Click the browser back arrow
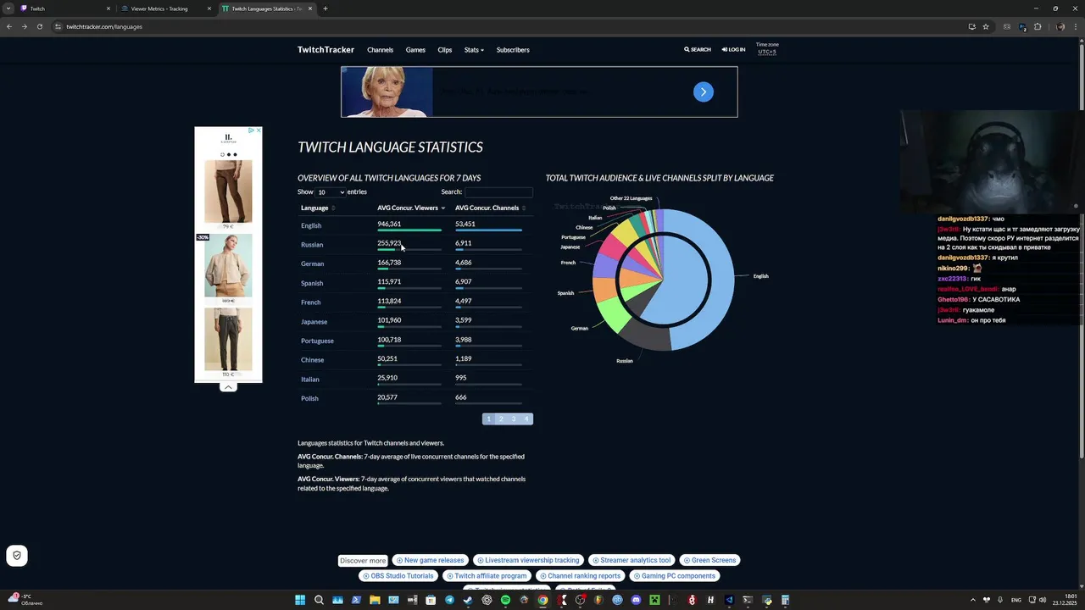This screenshot has height=610, width=1085. (9, 26)
